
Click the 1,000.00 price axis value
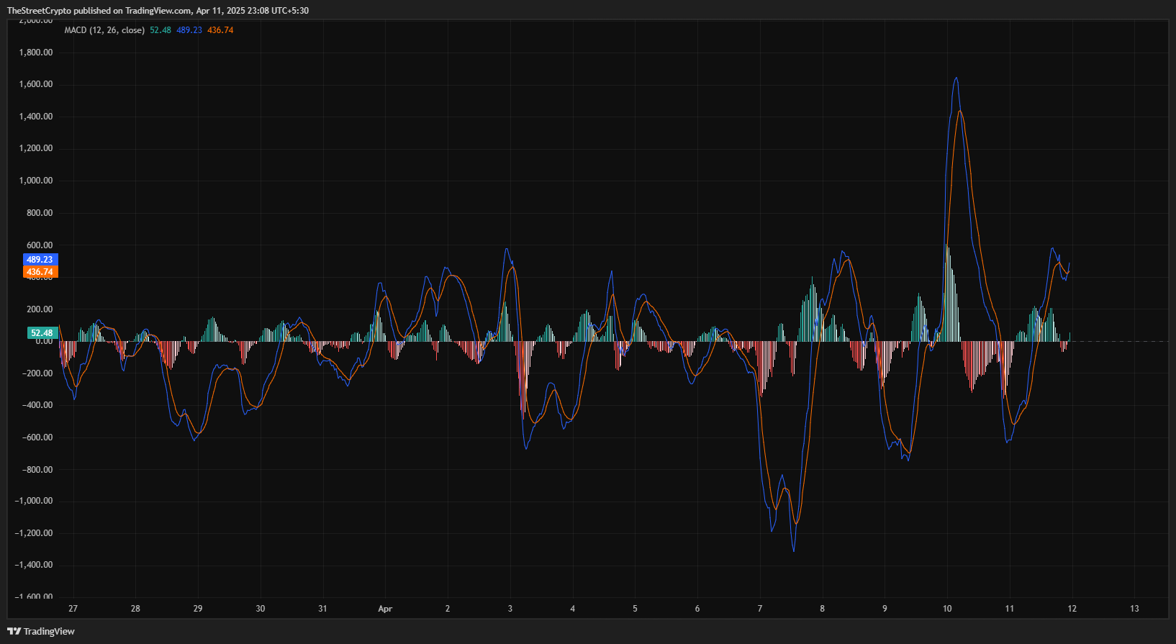pyautogui.click(x=36, y=181)
